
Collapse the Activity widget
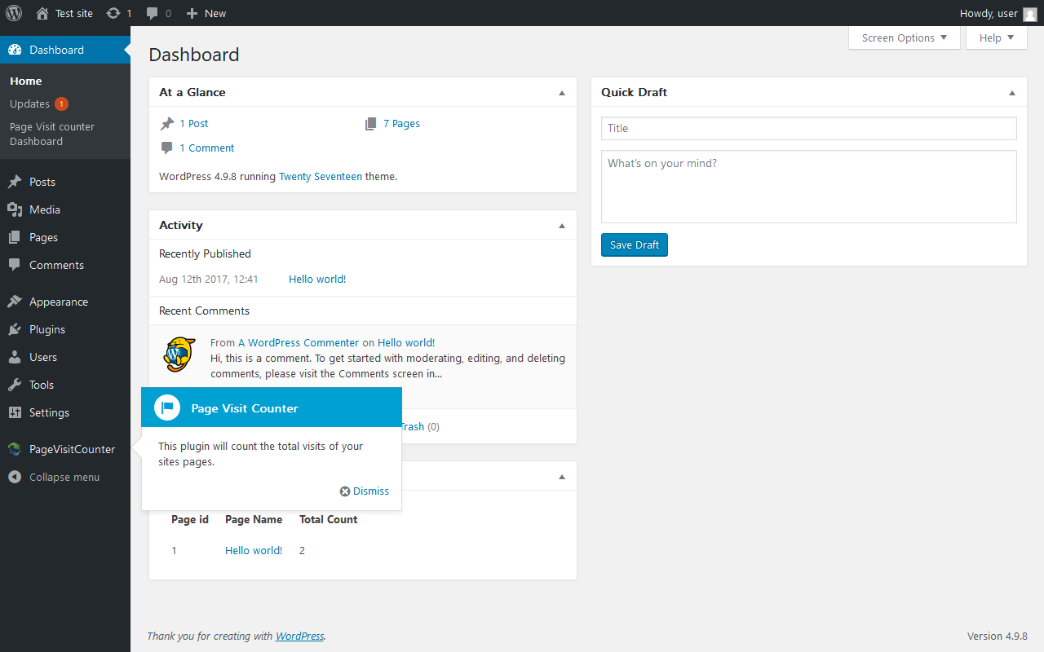[x=562, y=226]
